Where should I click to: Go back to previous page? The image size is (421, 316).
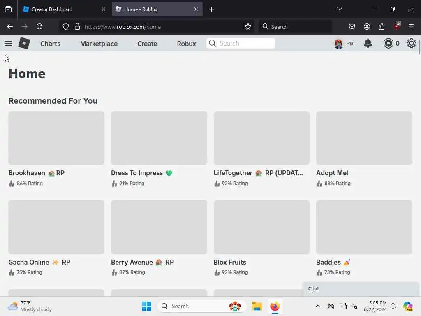coord(10,27)
